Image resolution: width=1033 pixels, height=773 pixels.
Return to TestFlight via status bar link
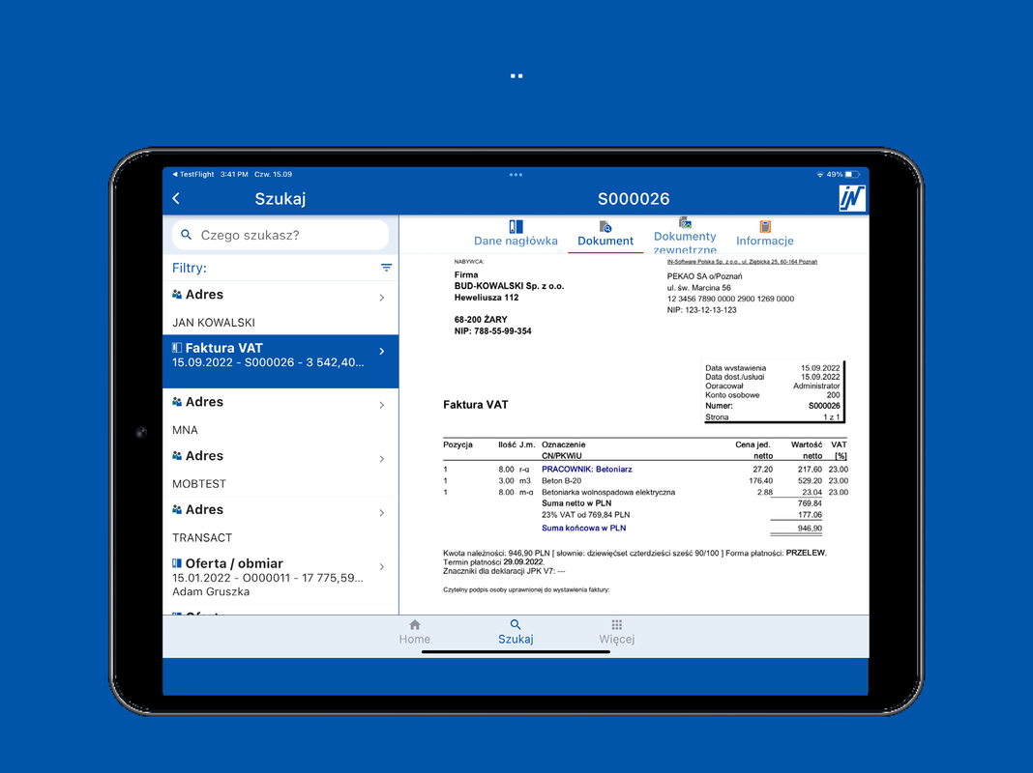pos(192,175)
